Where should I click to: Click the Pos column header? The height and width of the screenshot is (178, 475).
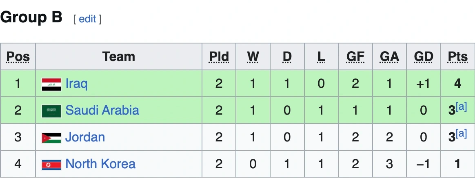[x=18, y=56]
